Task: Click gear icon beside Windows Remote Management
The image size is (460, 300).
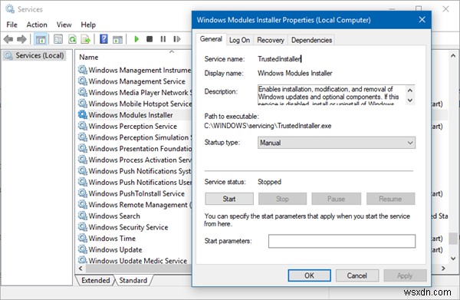Action: [83, 205]
